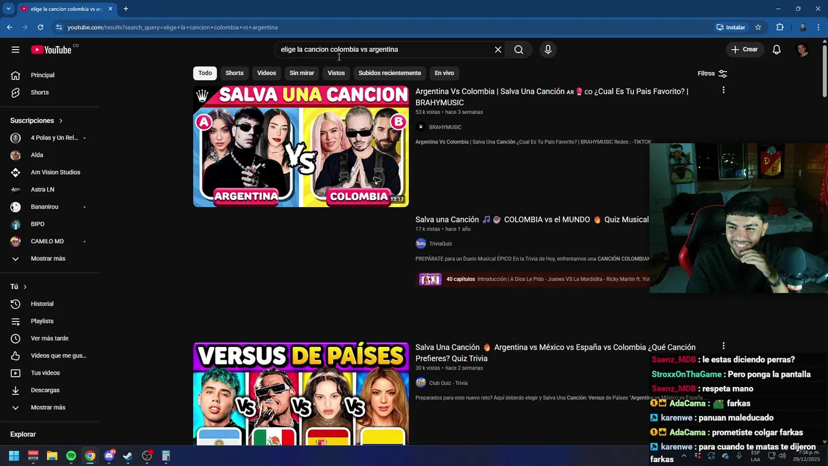Viewport: 828px width, 466px height.
Task: Open the Alda channel subscription
Action: 49,155
